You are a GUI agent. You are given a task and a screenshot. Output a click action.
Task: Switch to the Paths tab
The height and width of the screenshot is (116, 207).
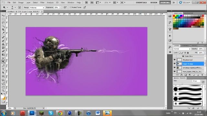pos(194,46)
